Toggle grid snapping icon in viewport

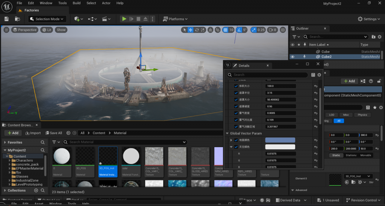pos(225,30)
